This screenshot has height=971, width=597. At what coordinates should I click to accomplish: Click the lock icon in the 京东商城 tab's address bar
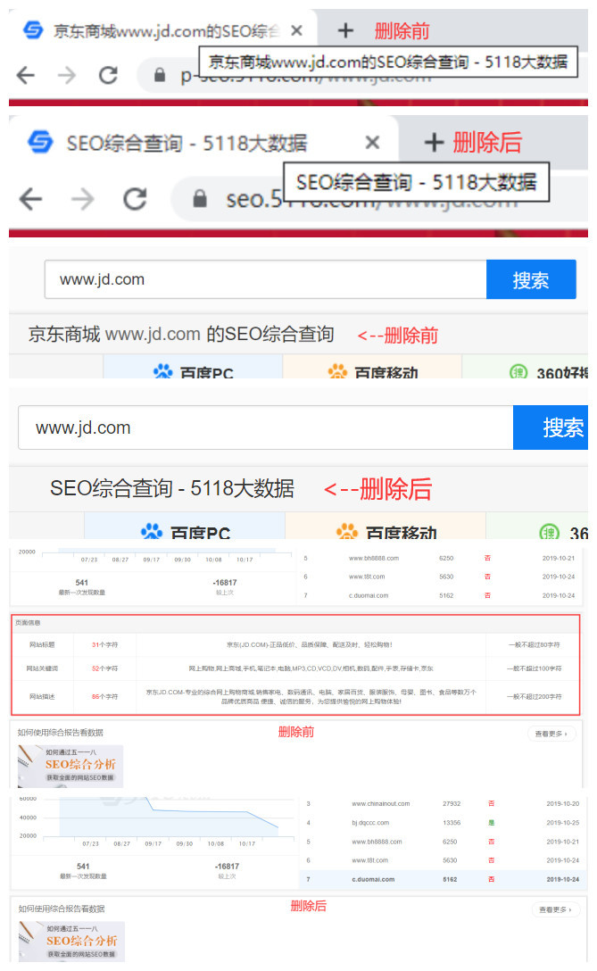(160, 75)
